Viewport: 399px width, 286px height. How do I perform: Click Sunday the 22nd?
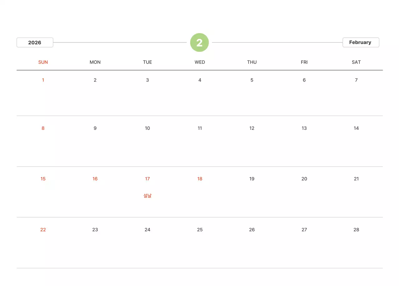pyautogui.click(x=43, y=230)
